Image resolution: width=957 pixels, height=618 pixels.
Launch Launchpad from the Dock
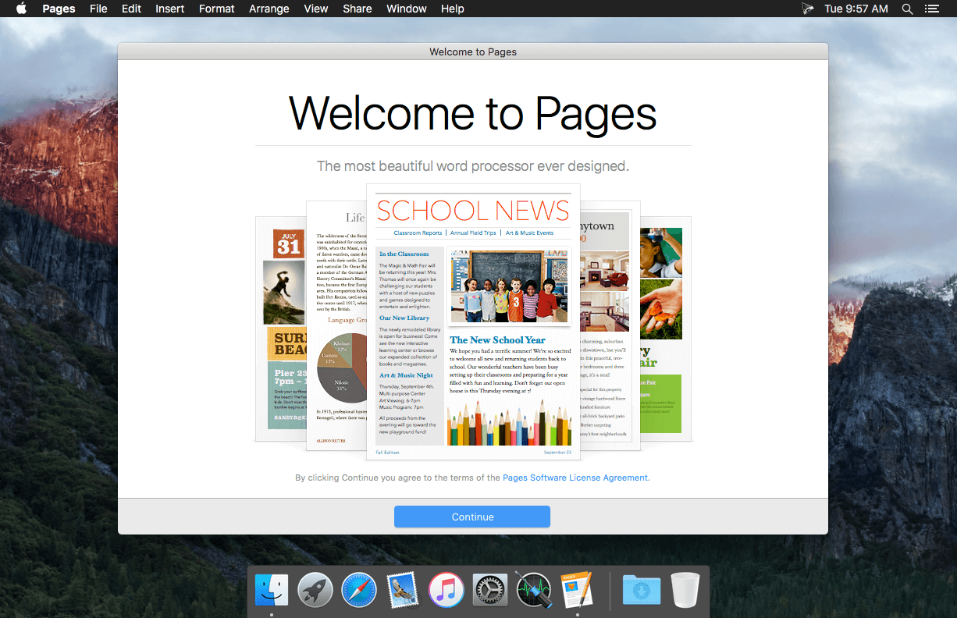[x=315, y=590]
